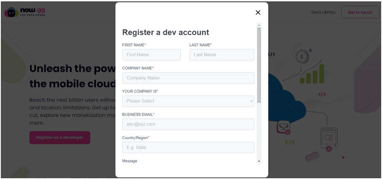Focus the Last Name input field

pos(222,55)
